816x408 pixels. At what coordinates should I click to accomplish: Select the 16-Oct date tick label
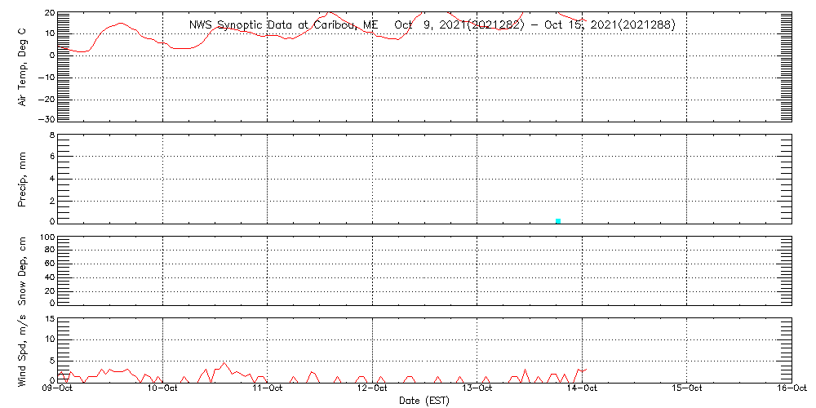(792, 389)
